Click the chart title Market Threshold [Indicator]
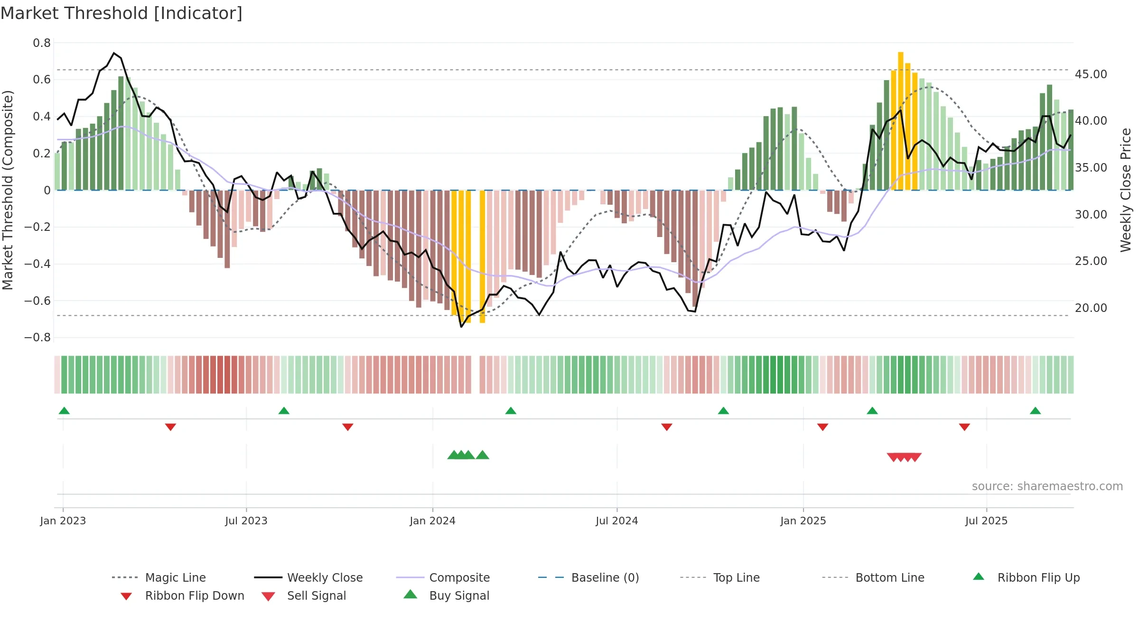Viewport: 1139px width, 640px height. click(121, 13)
